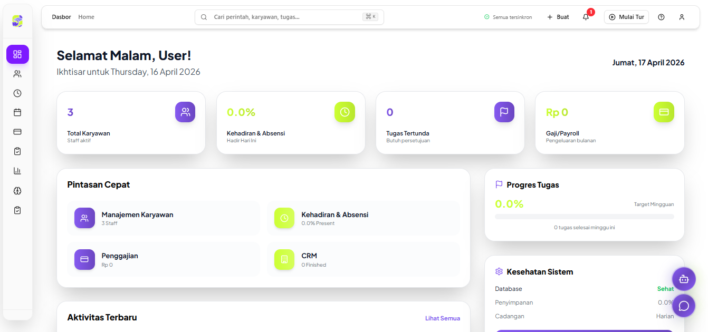The width and height of the screenshot is (708, 332).
Task: Click the brain icon in sidebar
Action: click(x=17, y=191)
